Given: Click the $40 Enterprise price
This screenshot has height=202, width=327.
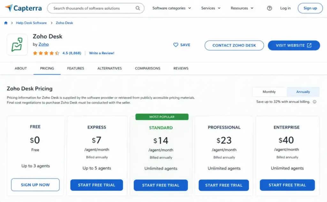Looking at the screenshot, I should pyautogui.click(x=286, y=140).
